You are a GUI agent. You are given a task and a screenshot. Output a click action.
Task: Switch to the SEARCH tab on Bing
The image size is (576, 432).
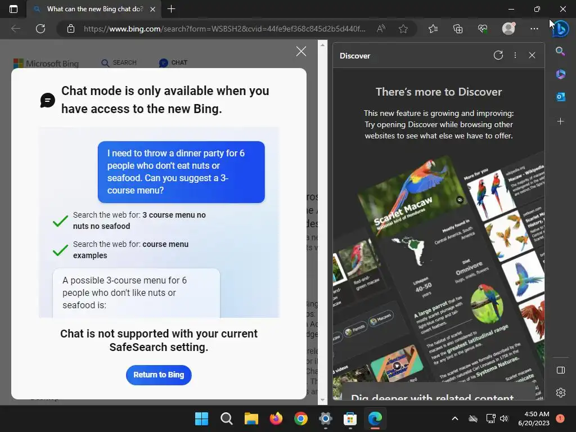(119, 63)
